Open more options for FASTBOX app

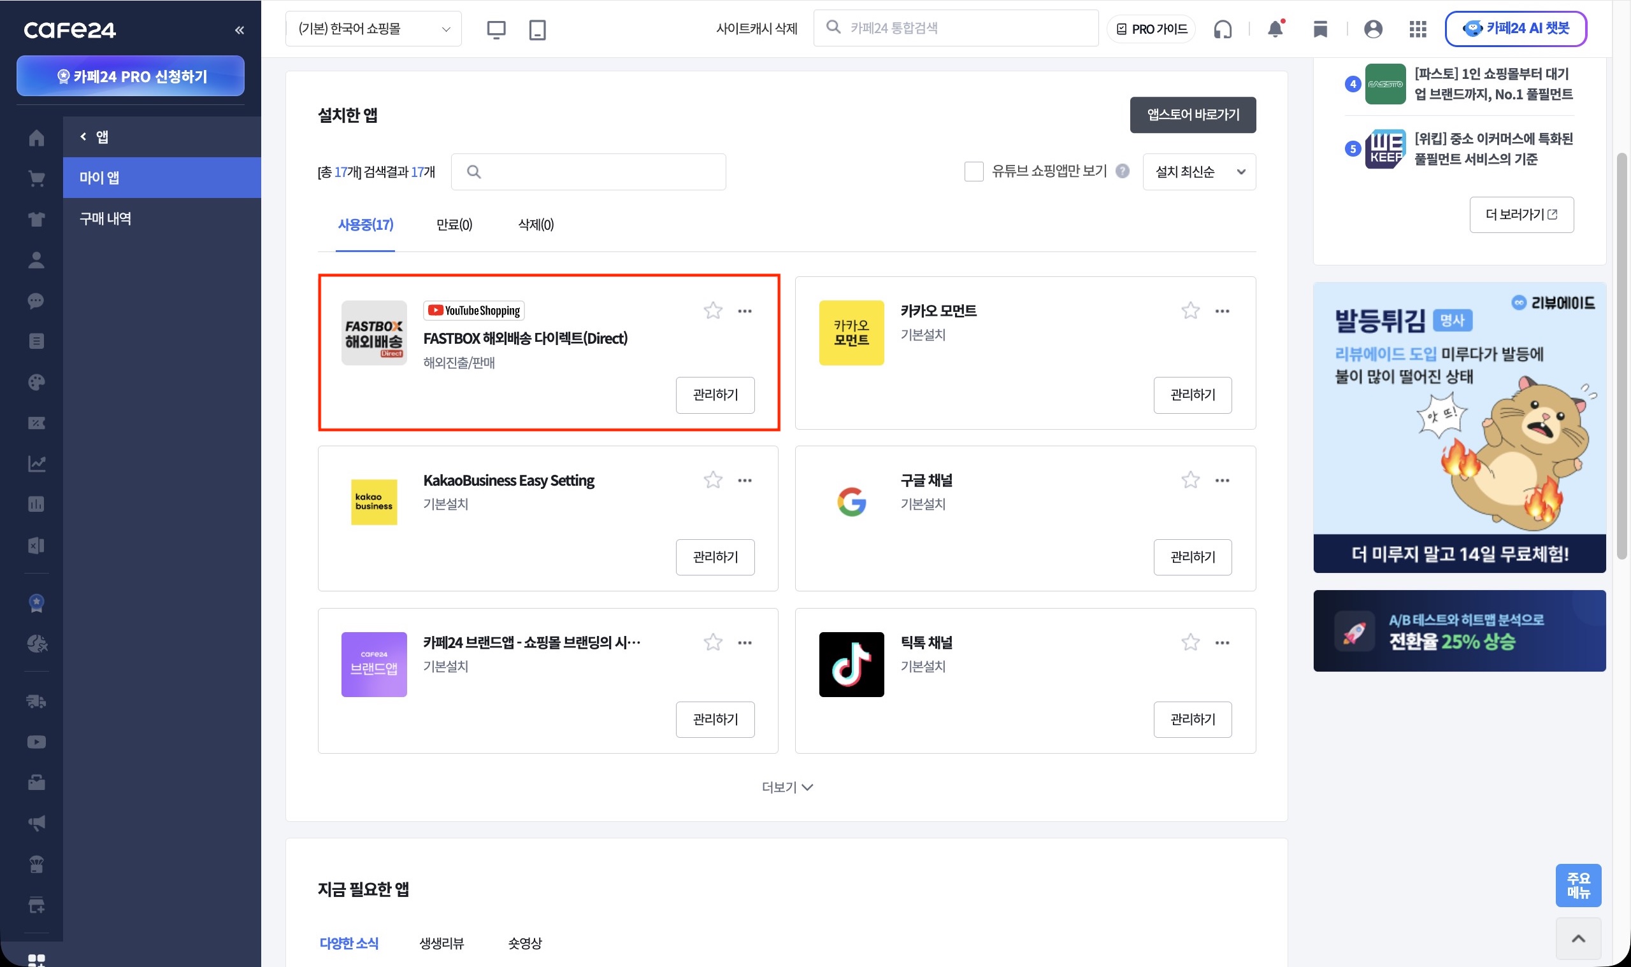(745, 311)
